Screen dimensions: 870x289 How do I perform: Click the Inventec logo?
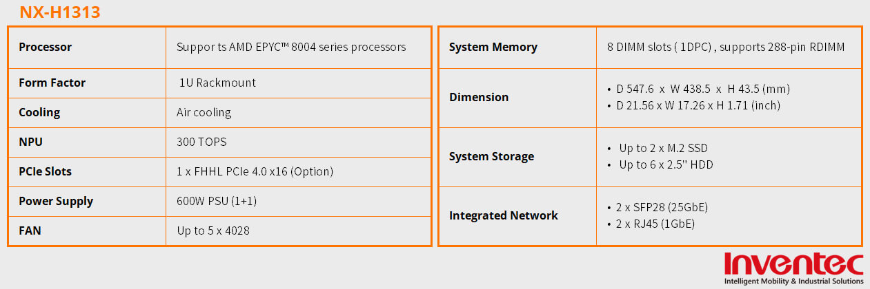793,265
